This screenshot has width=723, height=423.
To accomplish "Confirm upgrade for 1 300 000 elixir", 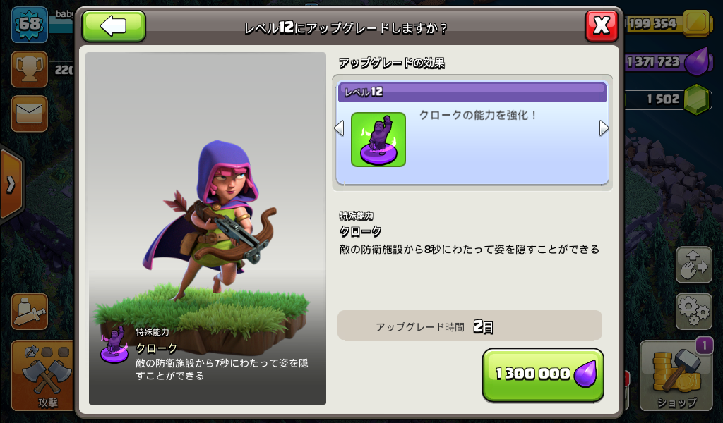I will 543,374.
